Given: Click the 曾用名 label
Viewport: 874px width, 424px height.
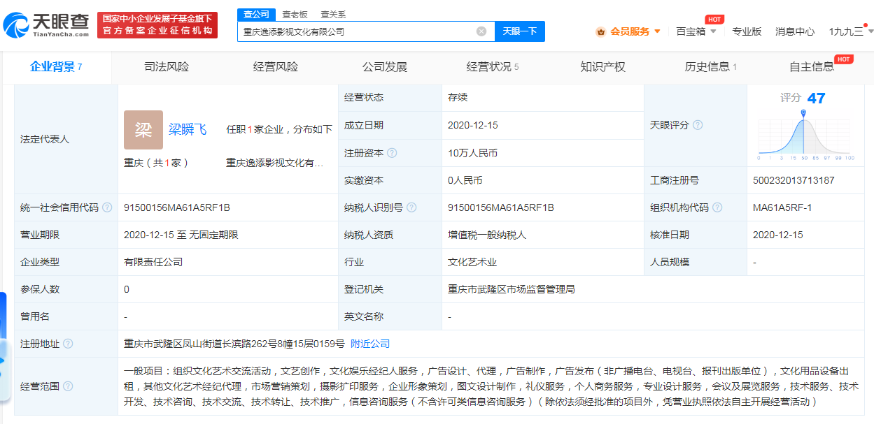Looking at the screenshot, I should 35,316.
